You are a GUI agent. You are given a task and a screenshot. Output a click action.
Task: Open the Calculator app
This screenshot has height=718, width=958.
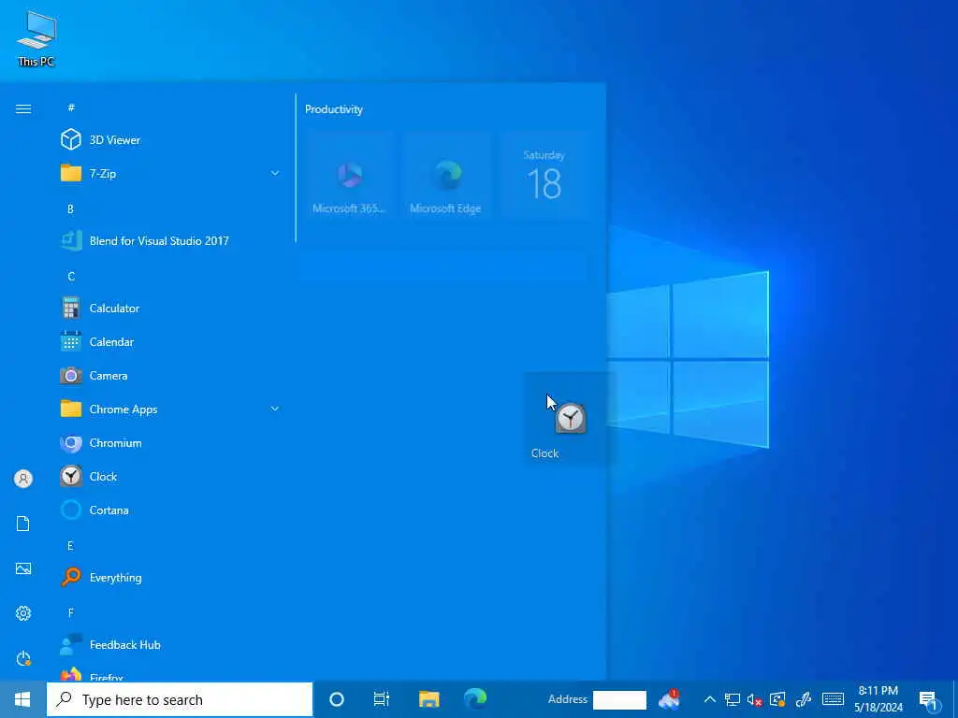click(171, 309)
